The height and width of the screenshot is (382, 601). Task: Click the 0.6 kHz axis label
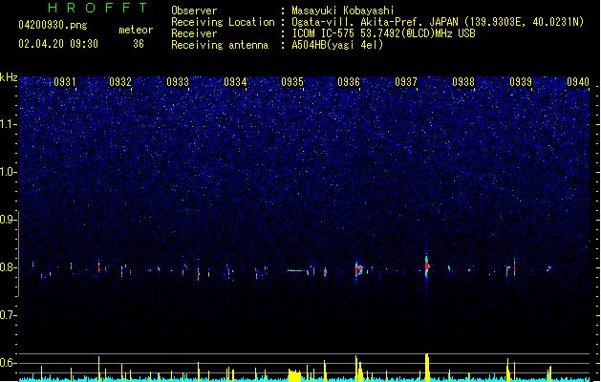click(x=9, y=363)
